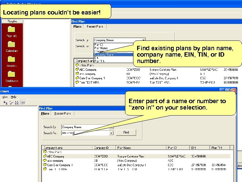The height and width of the screenshot is (182, 242).
Task: Click 'SAMPLEPLAC' plan ID in the back window
Action: (209, 70)
